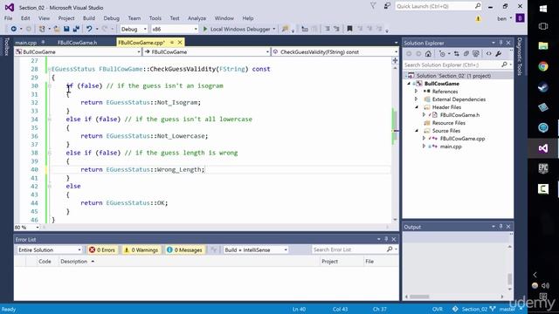Toggle pin on main.cpp tab

click(x=43, y=43)
